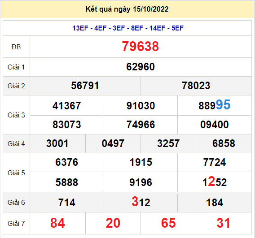
Task: Click the Giải 2 result 56791
Action: [85, 86]
